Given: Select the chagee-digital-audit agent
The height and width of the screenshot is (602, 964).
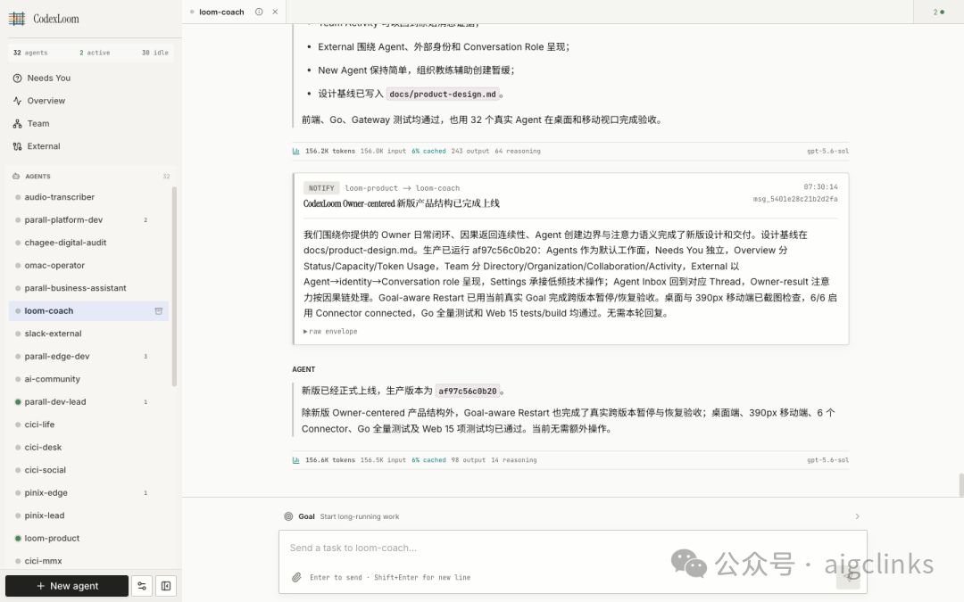Looking at the screenshot, I should [x=88, y=243].
